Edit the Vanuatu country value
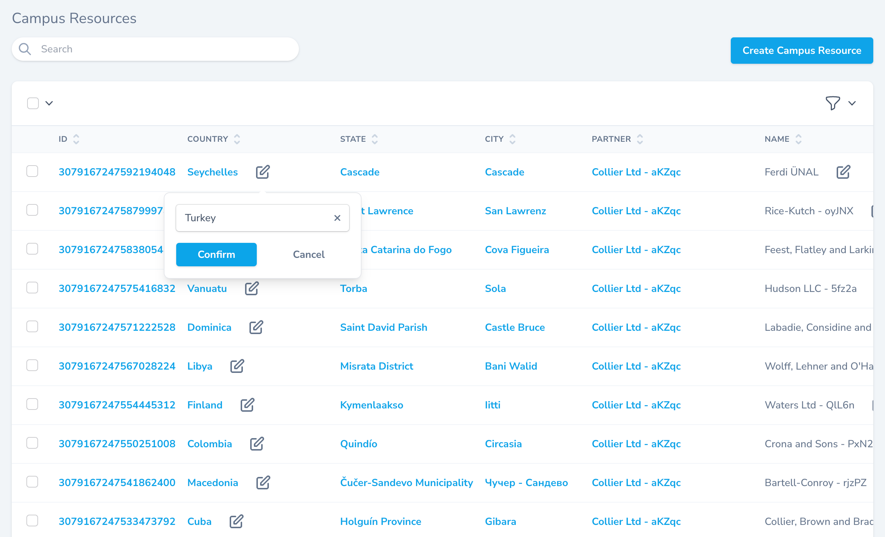Viewport: 885px width, 537px height. tap(252, 288)
